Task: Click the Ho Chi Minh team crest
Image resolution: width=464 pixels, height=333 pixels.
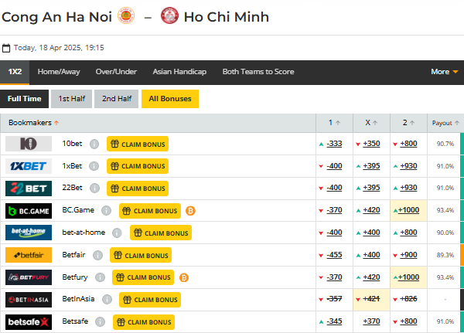Action: [x=169, y=15]
